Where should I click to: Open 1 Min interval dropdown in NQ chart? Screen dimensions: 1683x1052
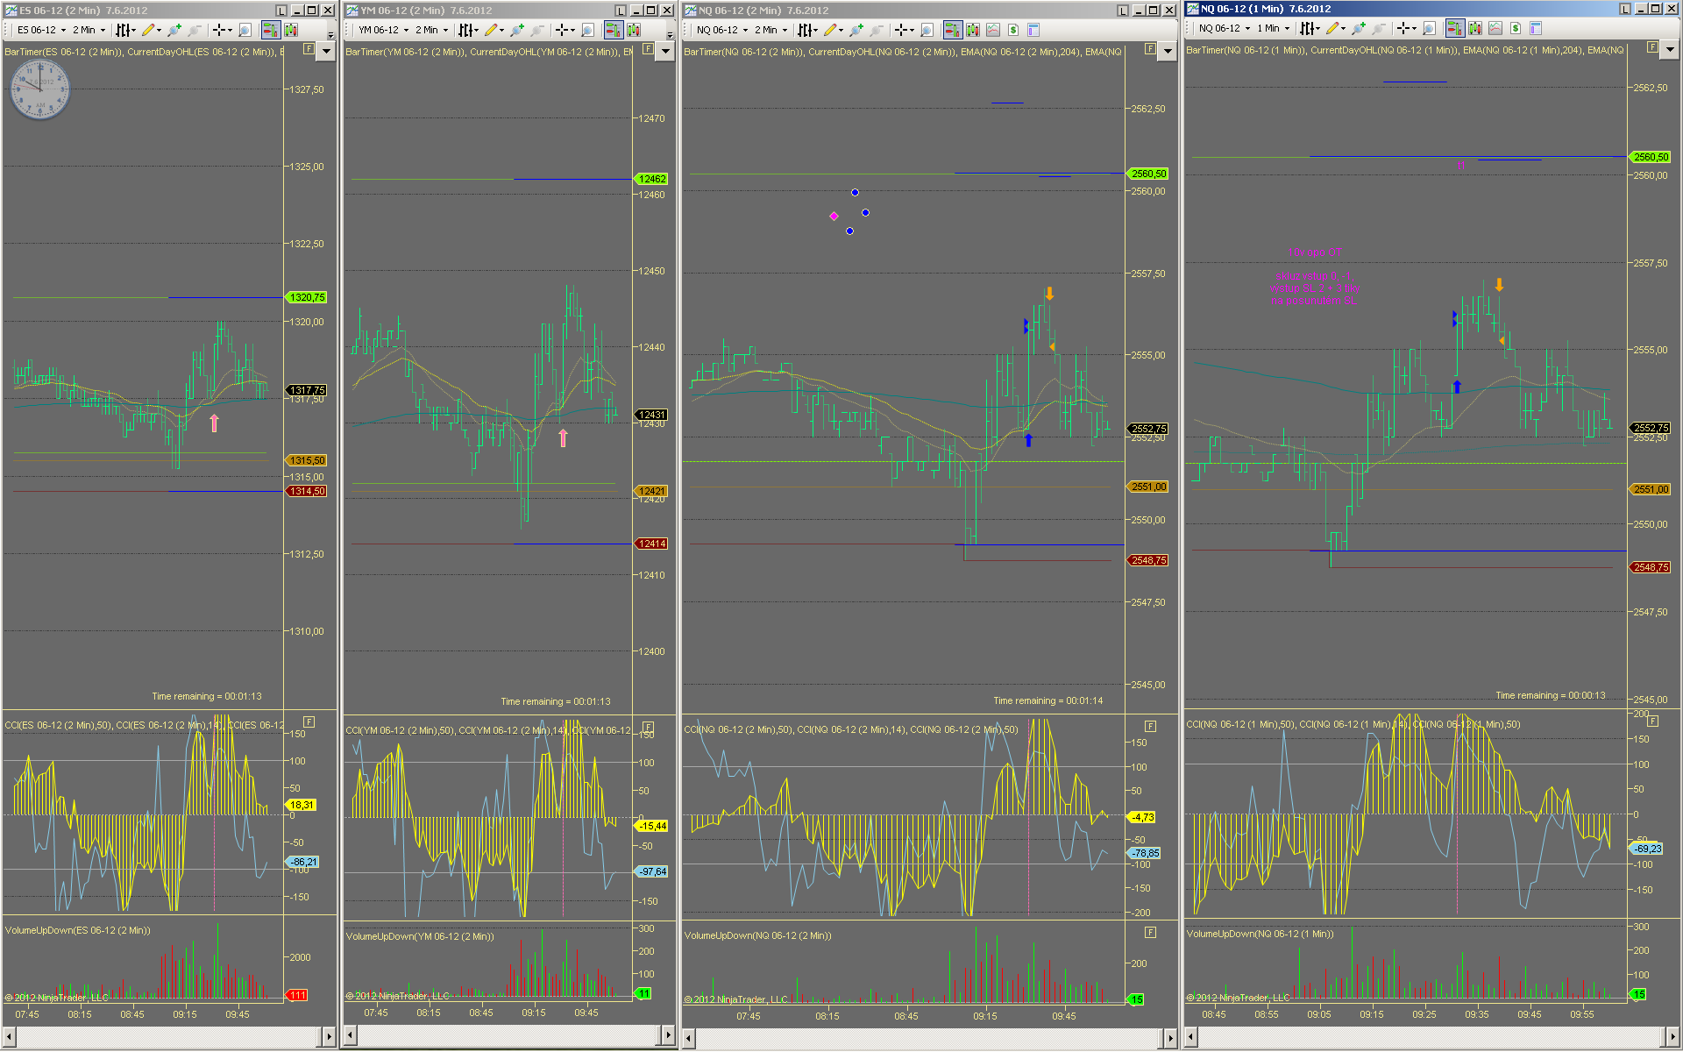[x=1273, y=28]
